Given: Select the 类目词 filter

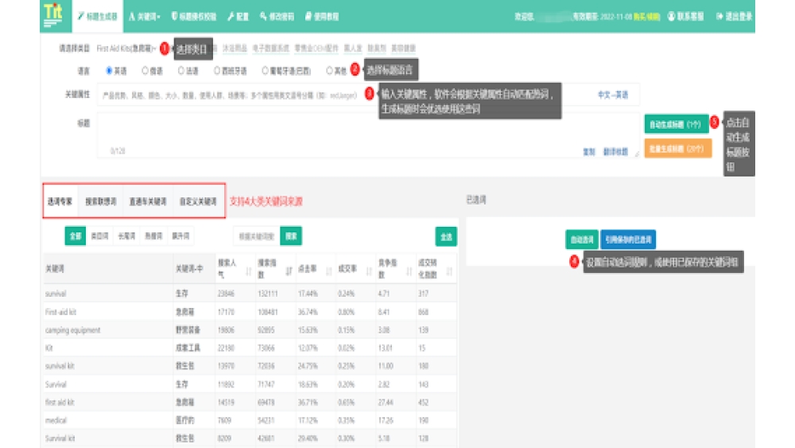Looking at the screenshot, I should click(99, 236).
